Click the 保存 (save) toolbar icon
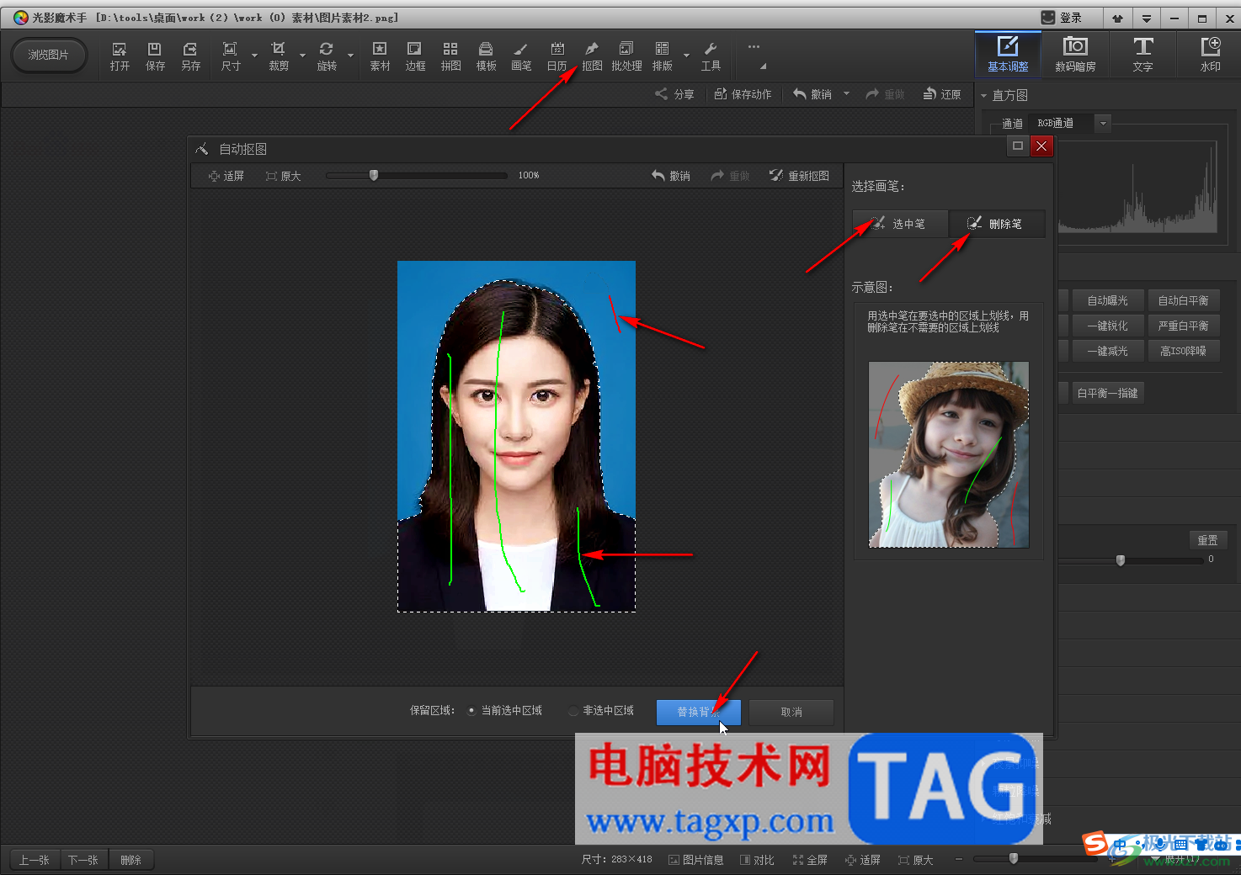The width and height of the screenshot is (1241, 875). (155, 56)
